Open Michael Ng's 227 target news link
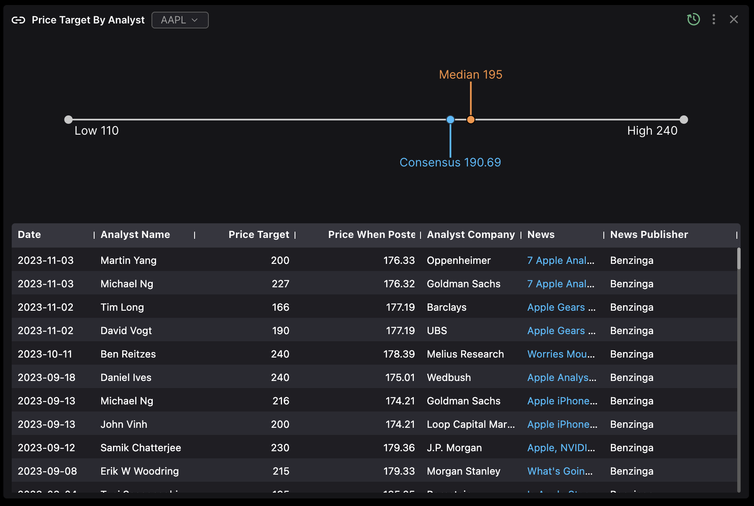 click(x=561, y=284)
